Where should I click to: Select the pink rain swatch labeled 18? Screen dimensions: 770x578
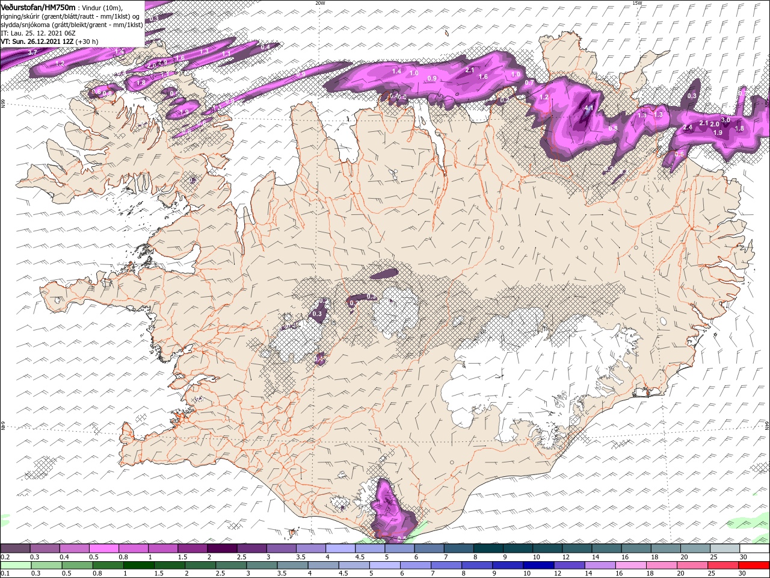(662, 565)
